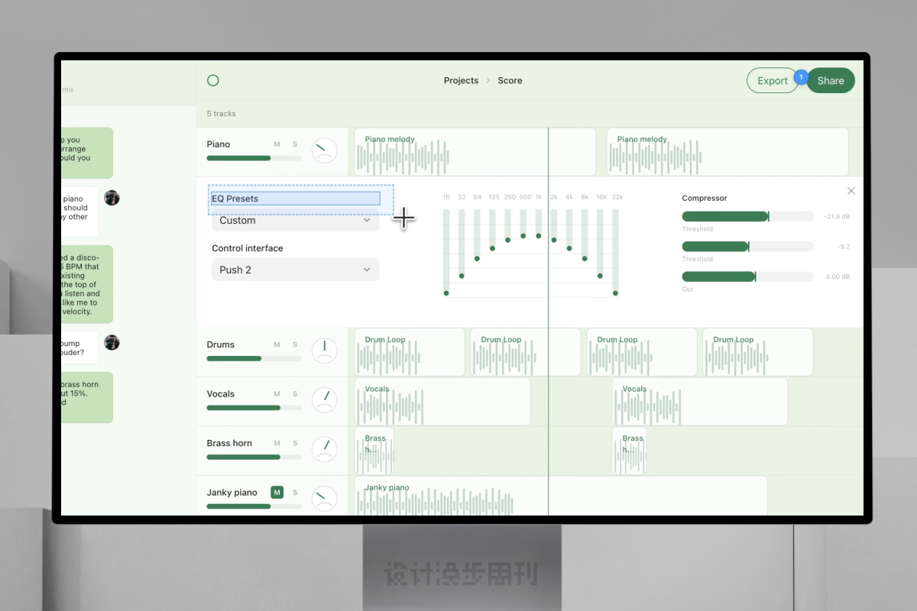This screenshot has width=917, height=611.
Task: Click the 0.00 dB out value
Action: pos(838,276)
